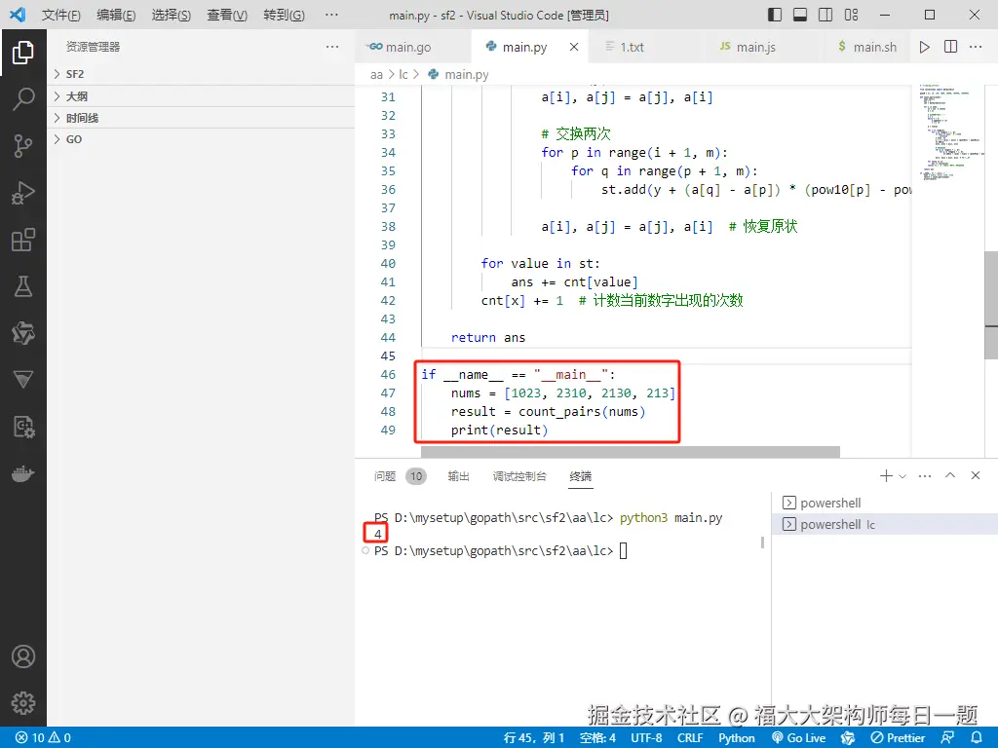
Task: Open the Explorer view in activity bar
Action: tap(23, 53)
